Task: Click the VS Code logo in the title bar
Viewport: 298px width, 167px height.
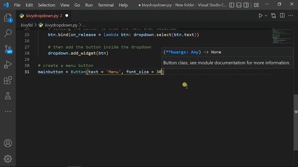Action: coord(6,5)
